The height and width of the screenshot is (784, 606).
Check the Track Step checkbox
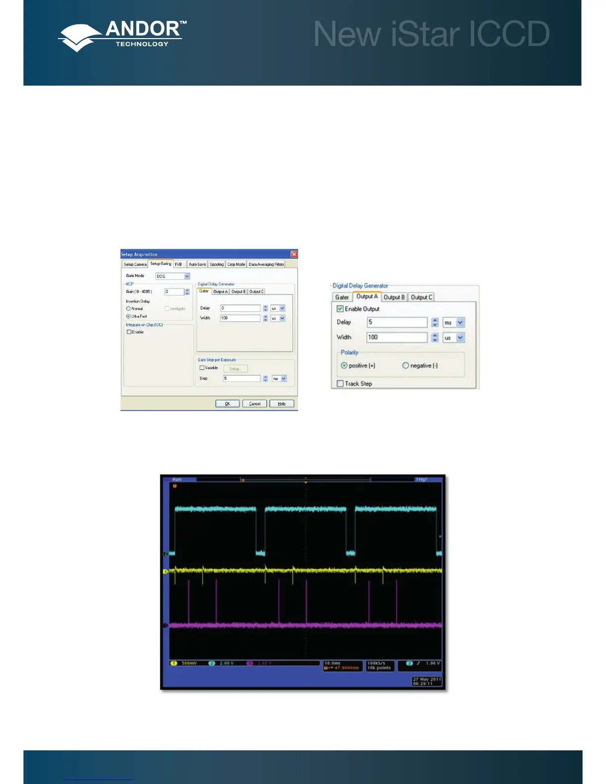[340, 384]
